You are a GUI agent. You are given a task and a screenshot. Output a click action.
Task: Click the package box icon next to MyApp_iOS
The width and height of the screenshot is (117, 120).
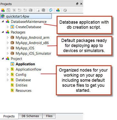tap(12, 48)
